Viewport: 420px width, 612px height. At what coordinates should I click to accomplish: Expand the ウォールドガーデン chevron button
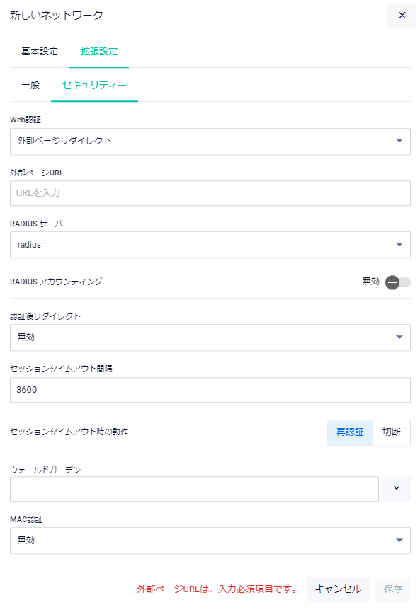(x=396, y=489)
